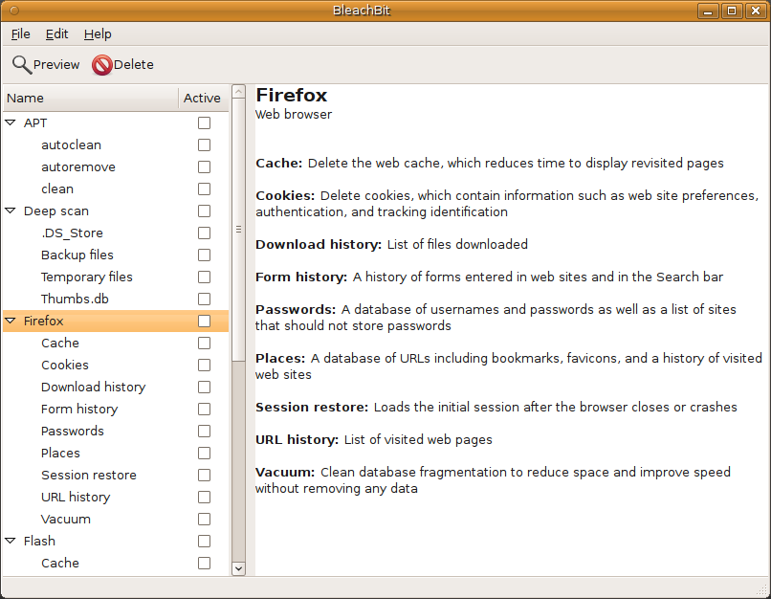Click the red Delete icon
771x599 pixels.
point(101,65)
